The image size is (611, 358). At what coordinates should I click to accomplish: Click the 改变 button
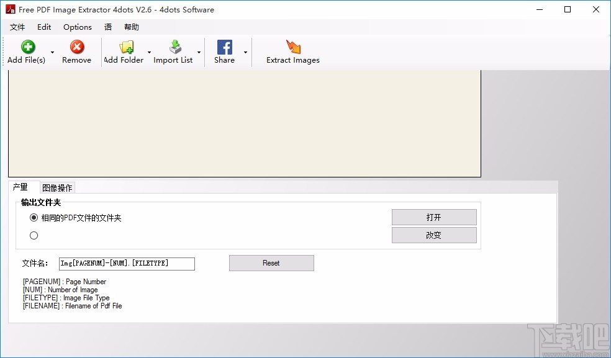433,235
